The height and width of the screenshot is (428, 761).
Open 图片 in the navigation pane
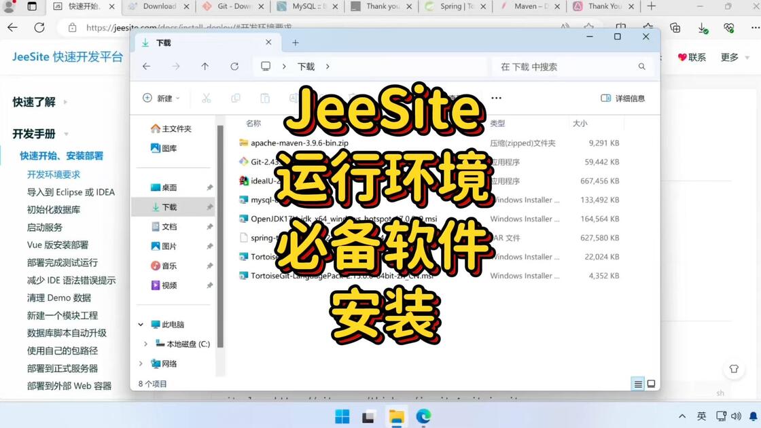click(x=164, y=246)
